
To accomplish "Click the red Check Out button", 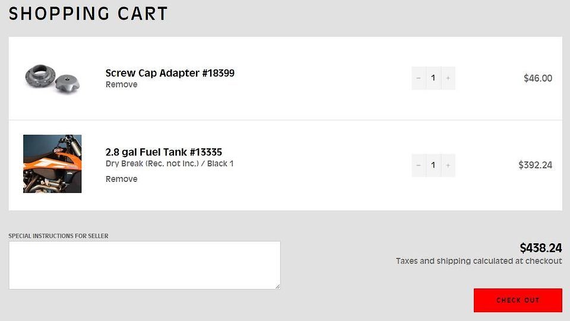I will click(x=518, y=300).
